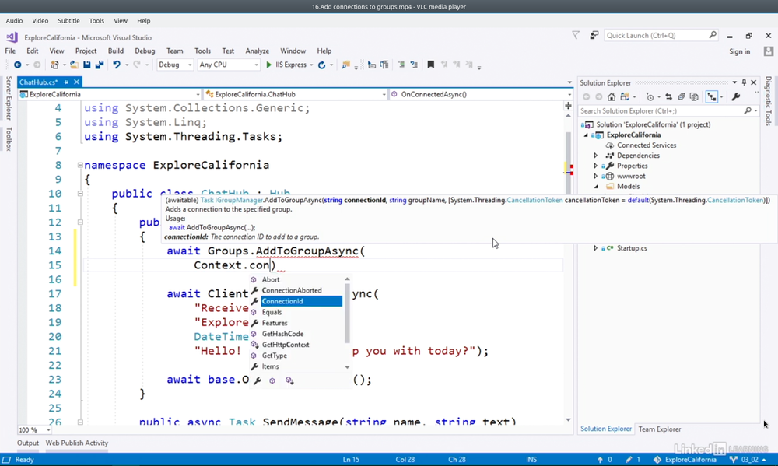This screenshot has width=778, height=466.
Task: Click the Find in Files toolbar icon
Action: tap(346, 65)
